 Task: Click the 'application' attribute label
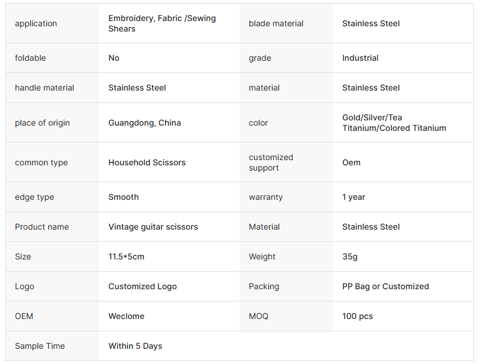36,24
